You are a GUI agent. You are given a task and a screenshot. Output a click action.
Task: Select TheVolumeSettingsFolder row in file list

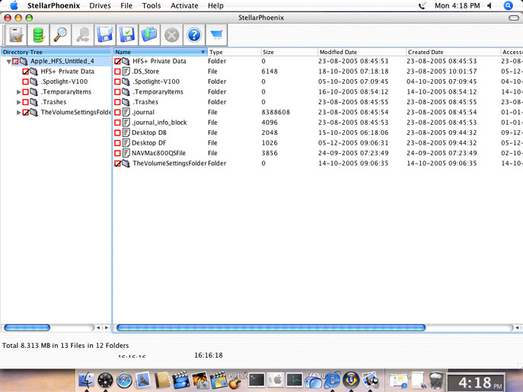coord(318,164)
